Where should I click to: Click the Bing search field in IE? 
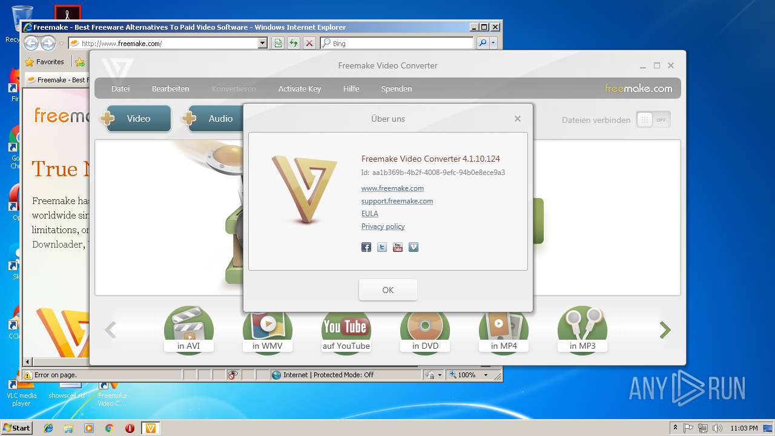pos(397,43)
